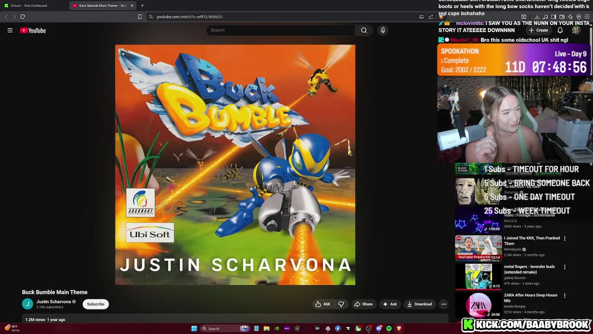Open Brave VPN shield icon
The height and width of the screenshot is (334, 593).
point(579,17)
